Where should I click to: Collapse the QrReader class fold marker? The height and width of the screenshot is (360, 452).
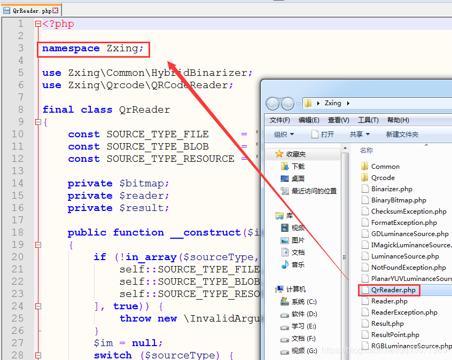coord(37,122)
